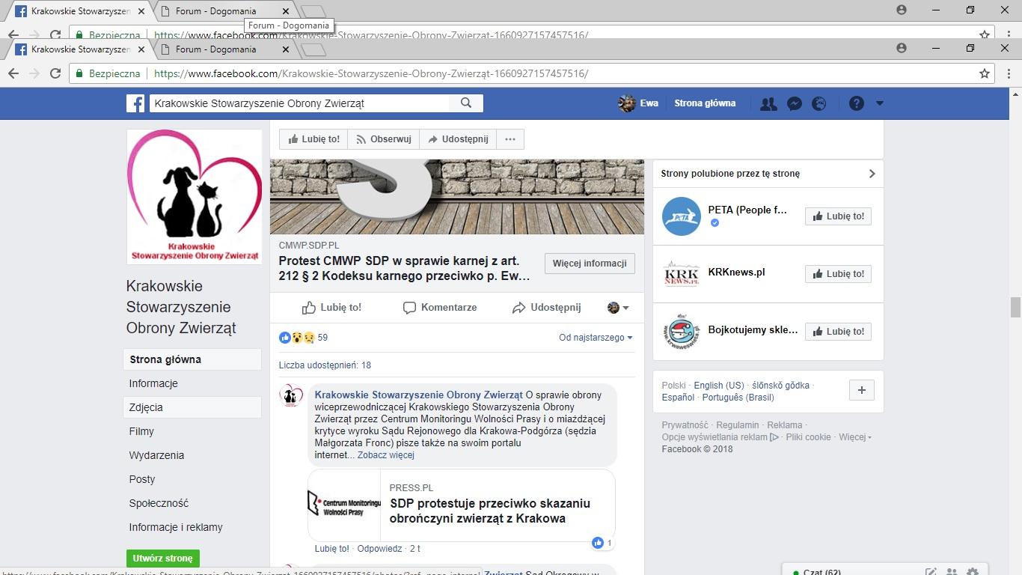The image size is (1022, 575).
Task: Reload the page in browser
Action: [55, 73]
